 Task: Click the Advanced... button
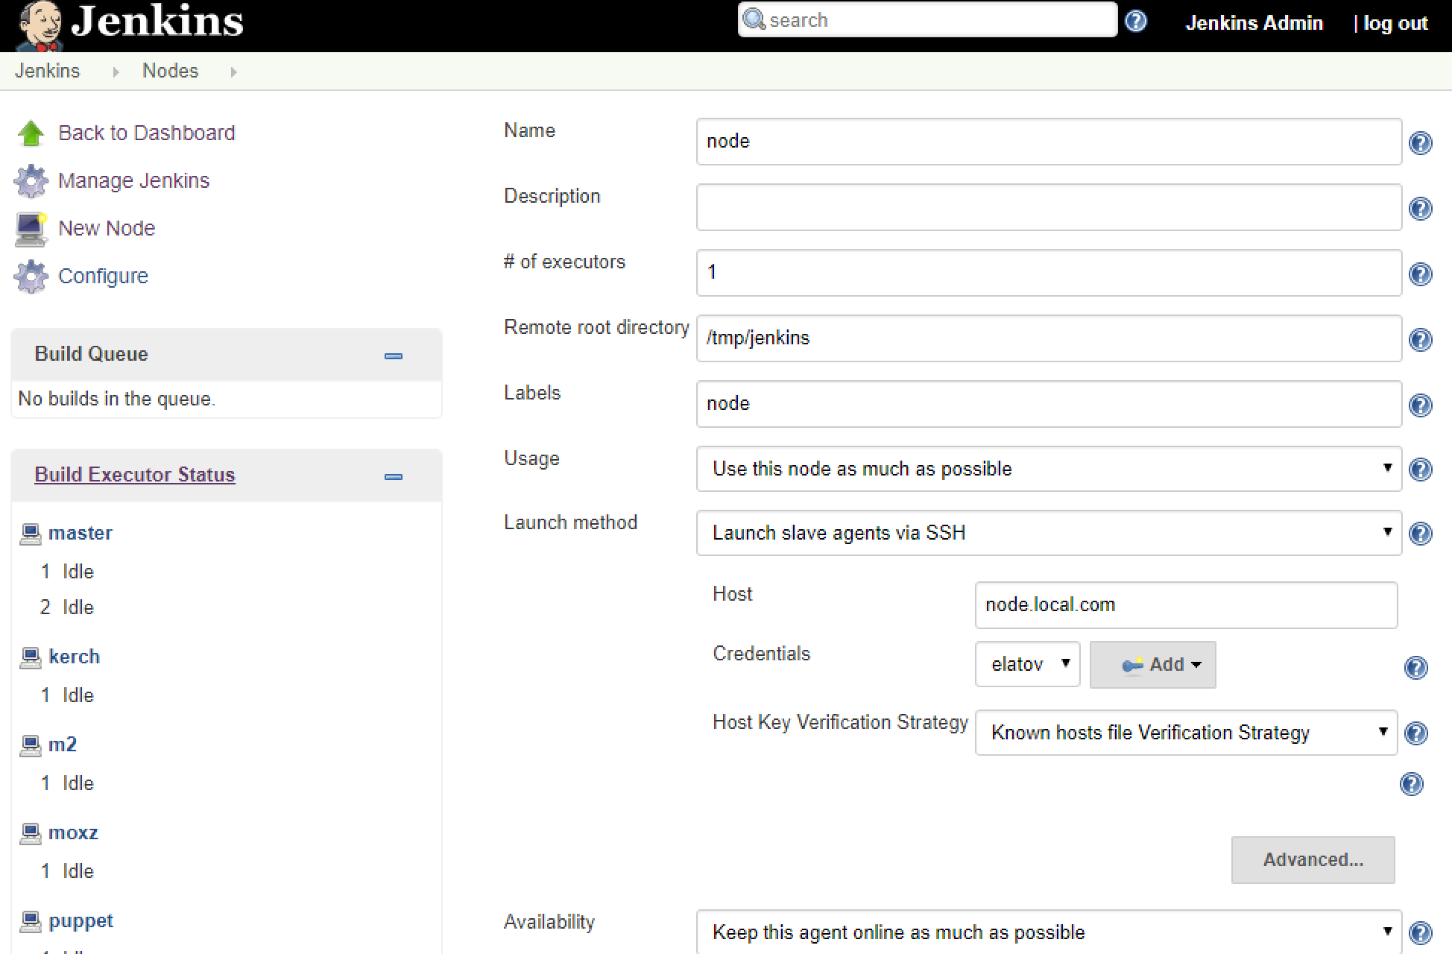tap(1312, 859)
